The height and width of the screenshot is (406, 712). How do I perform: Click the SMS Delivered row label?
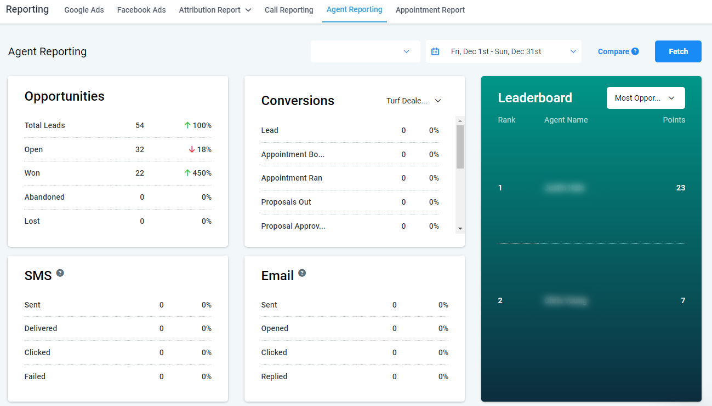coord(41,328)
